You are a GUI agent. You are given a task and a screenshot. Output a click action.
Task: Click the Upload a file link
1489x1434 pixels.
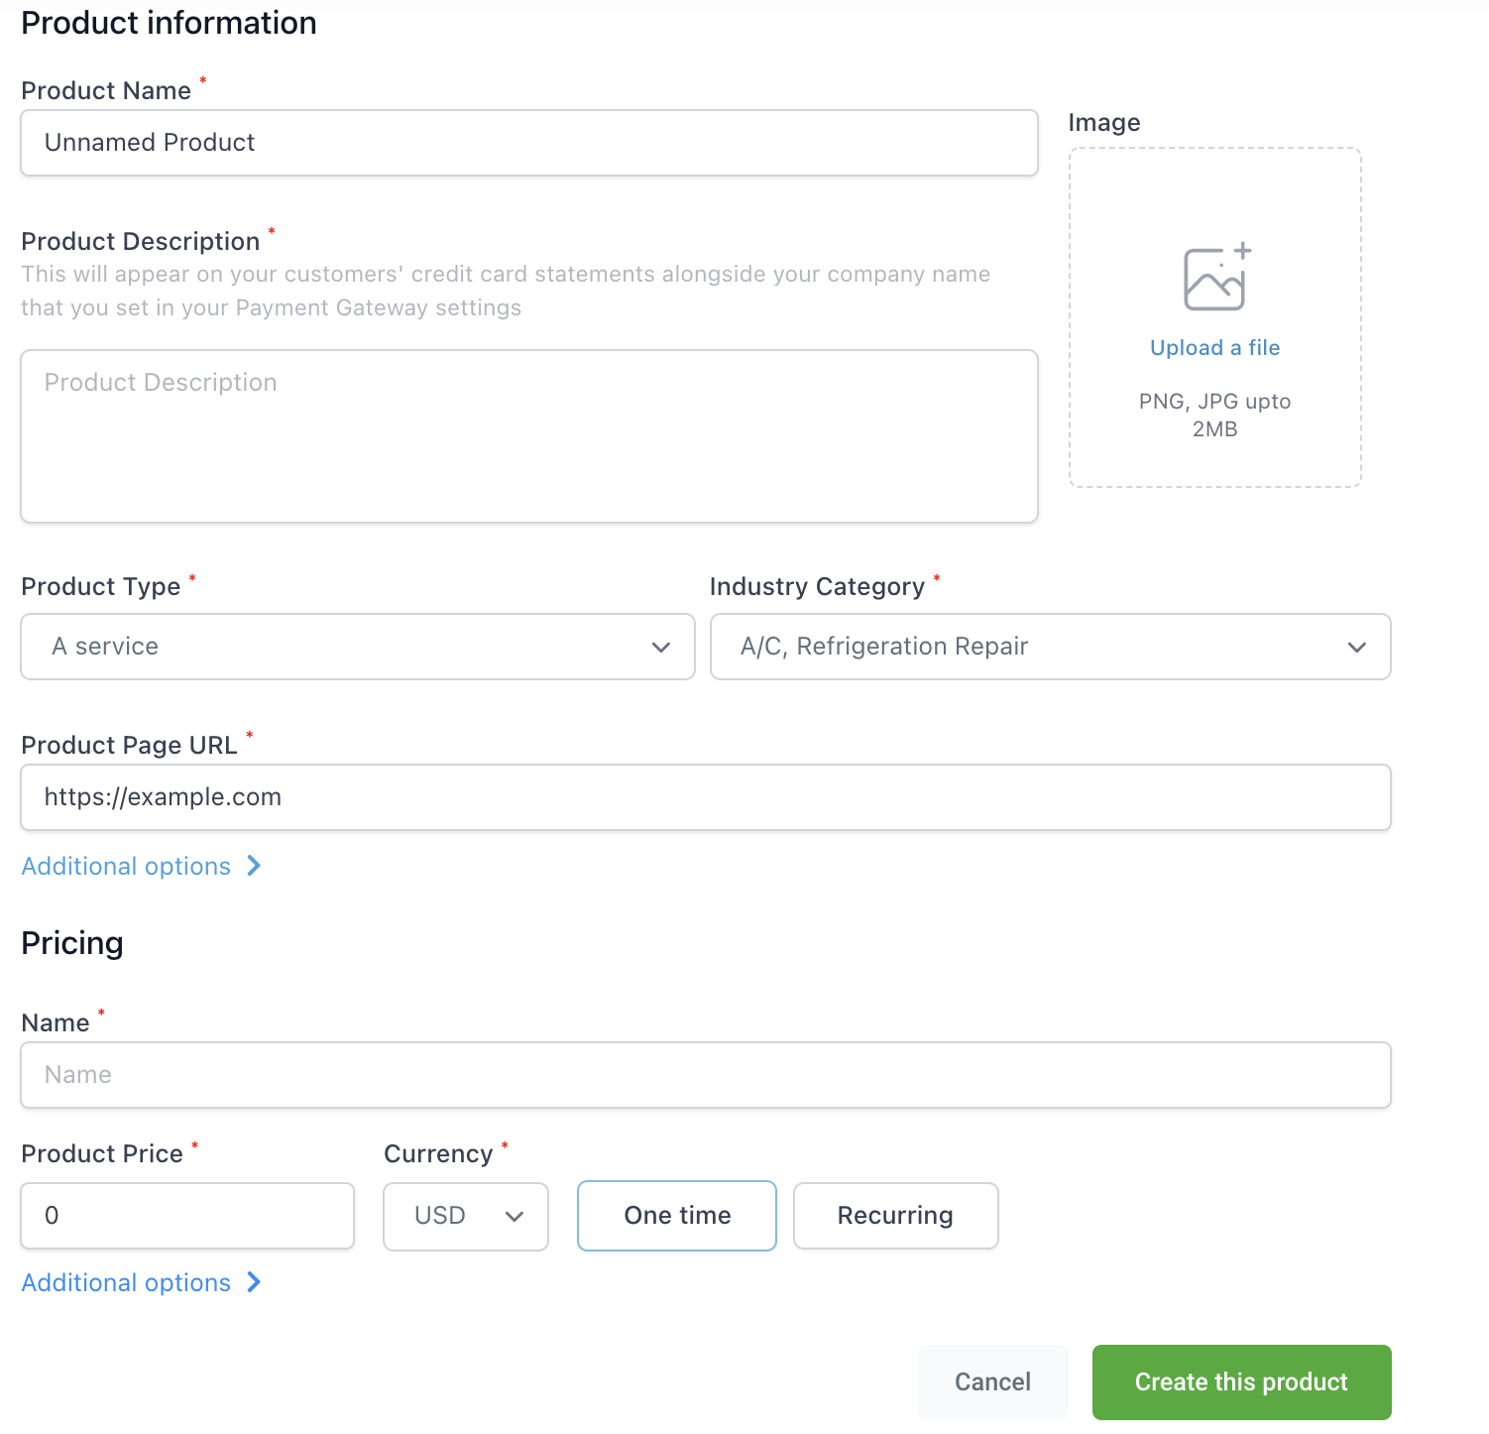point(1214,348)
